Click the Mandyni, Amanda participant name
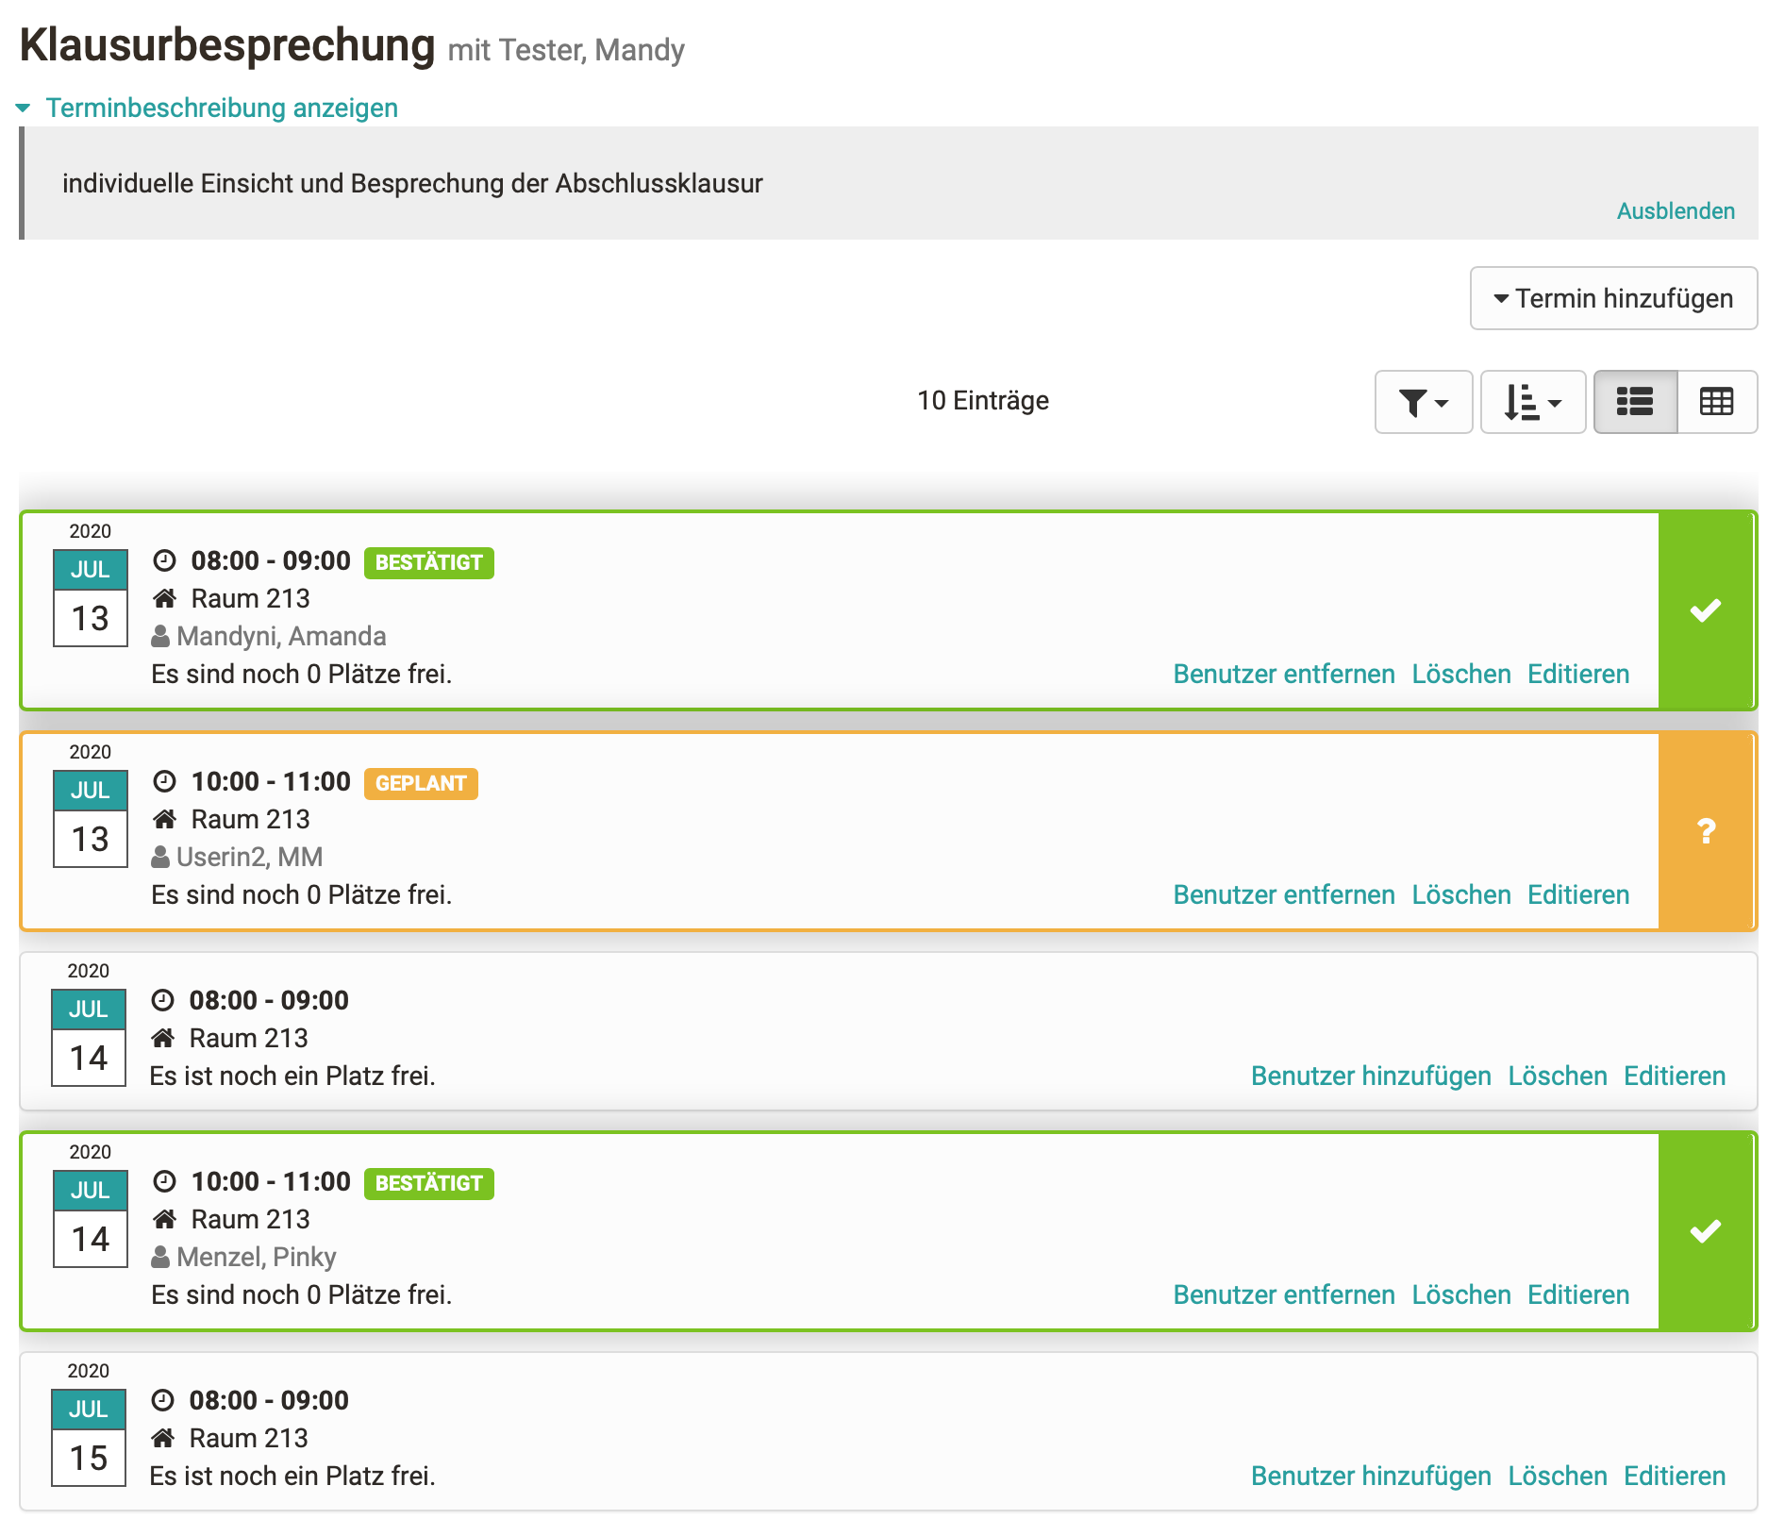1768x1519 pixels. coord(281,636)
